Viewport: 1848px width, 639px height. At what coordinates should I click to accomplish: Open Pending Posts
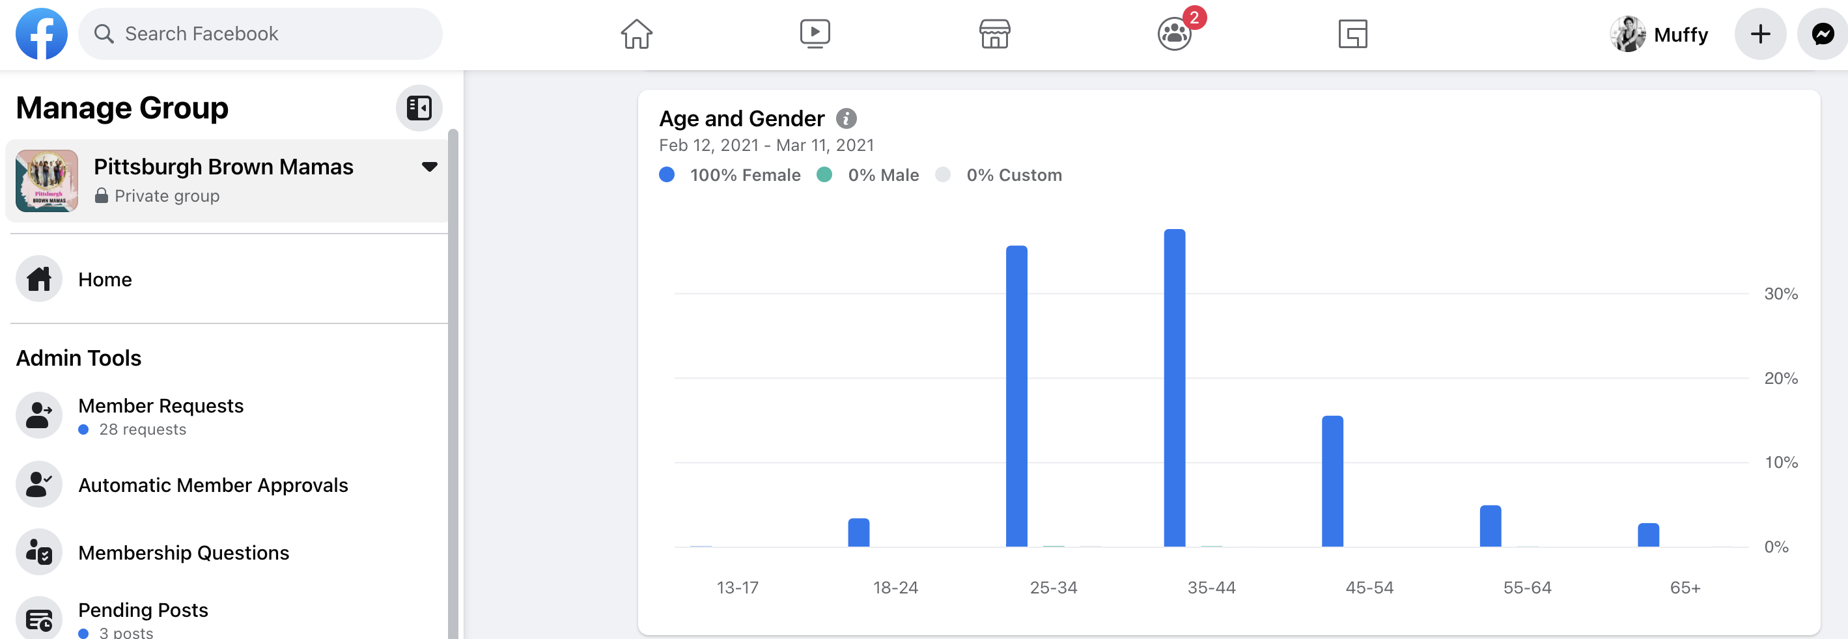(x=227, y=618)
